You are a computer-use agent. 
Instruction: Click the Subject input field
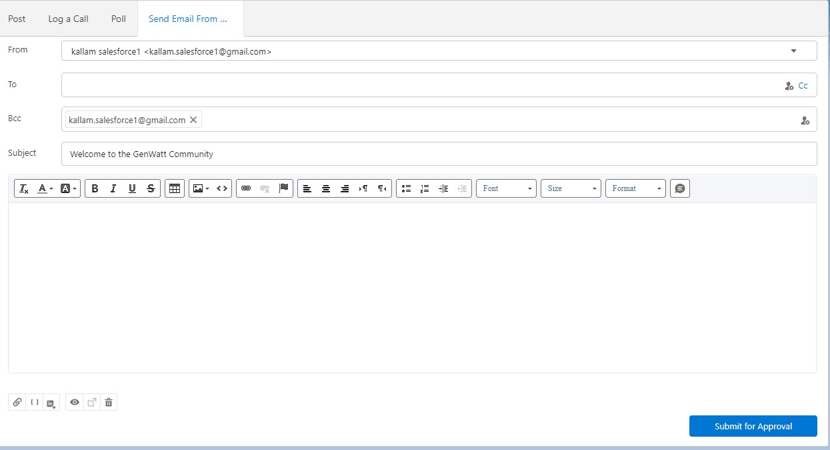[x=439, y=154]
